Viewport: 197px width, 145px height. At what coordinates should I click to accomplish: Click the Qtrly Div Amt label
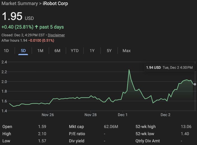point(148,141)
